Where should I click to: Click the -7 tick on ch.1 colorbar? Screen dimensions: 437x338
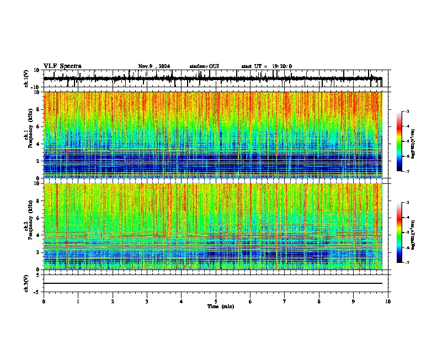pos(407,171)
